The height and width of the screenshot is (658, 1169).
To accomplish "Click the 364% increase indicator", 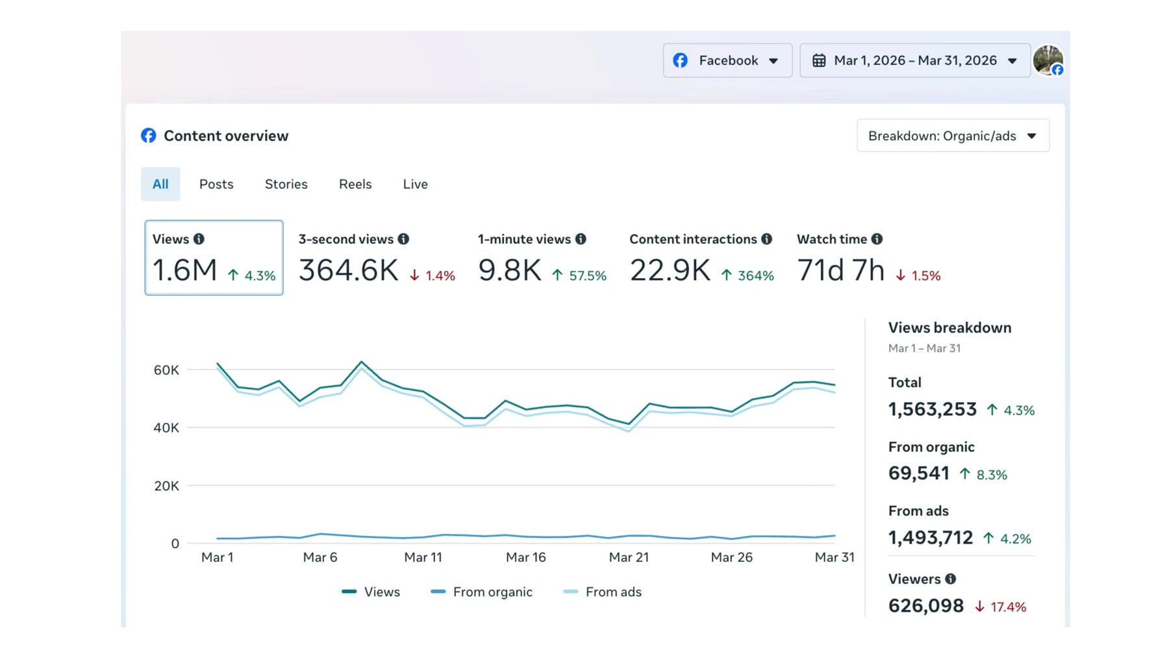I will [748, 275].
